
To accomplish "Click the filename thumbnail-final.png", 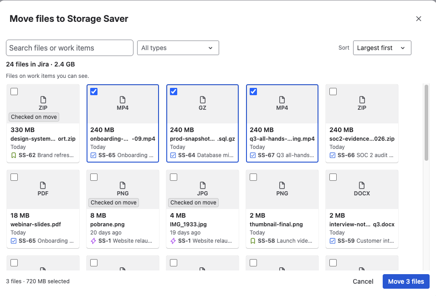I will 276,225.
